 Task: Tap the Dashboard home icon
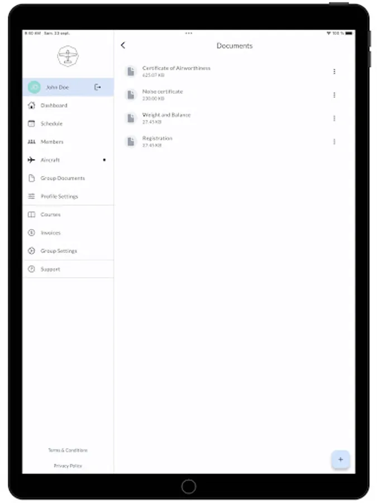pos(31,105)
